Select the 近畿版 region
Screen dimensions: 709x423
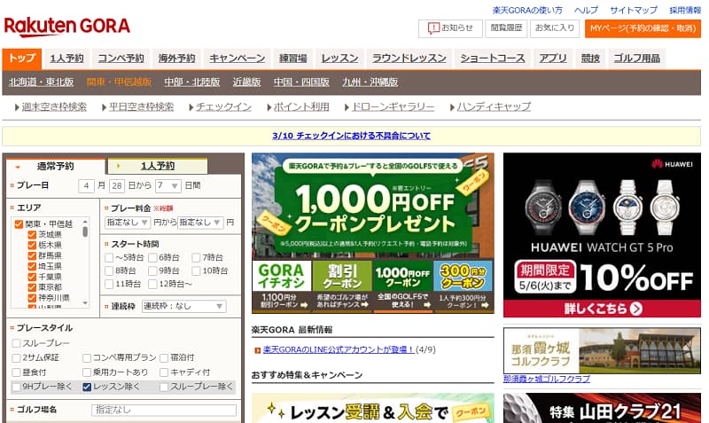(247, 82)
